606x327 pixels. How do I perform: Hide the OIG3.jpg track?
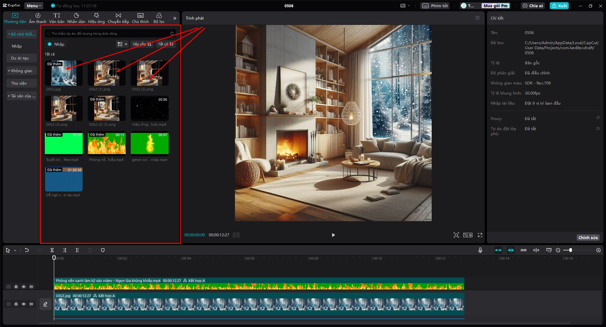click(x=24, y=304)
